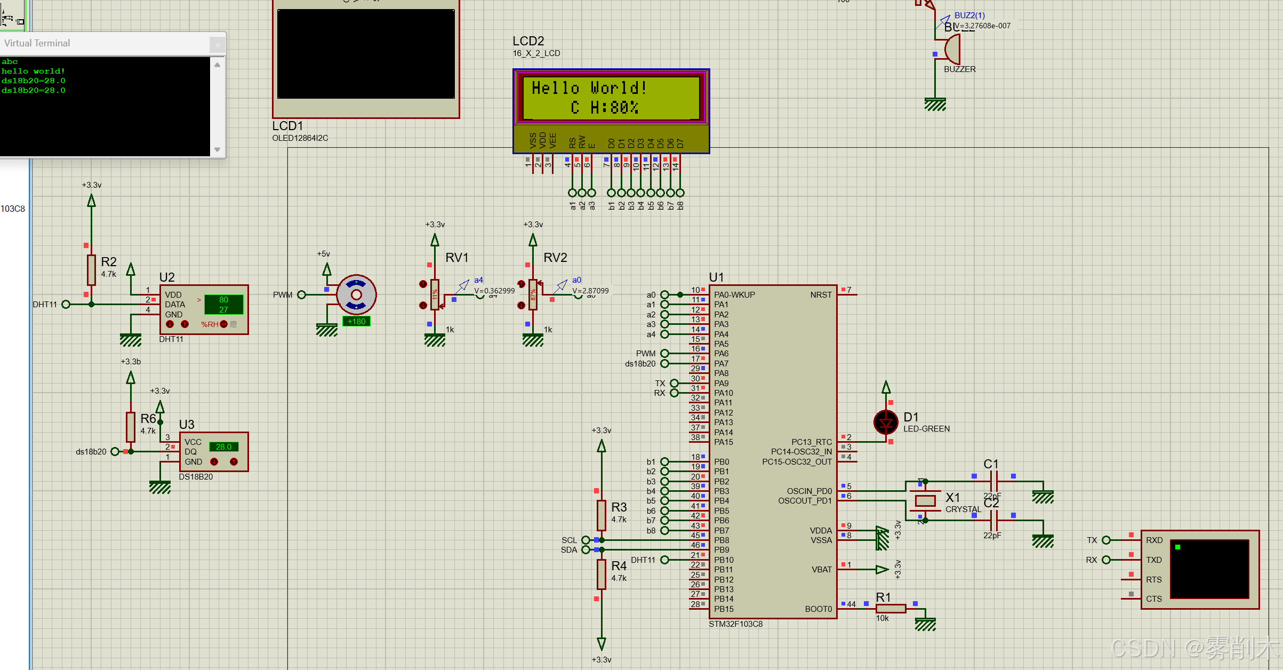Increase RV1 potentiometer with up arrow
Screen dimensions: 1283x670
(423, 284)
